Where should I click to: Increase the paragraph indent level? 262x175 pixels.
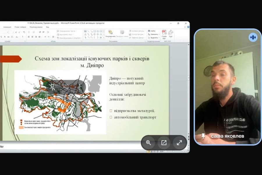pos(43,32)
